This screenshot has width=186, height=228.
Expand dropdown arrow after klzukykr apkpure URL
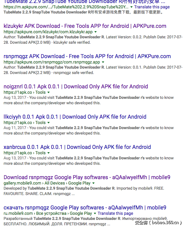[x=96, y=32]
